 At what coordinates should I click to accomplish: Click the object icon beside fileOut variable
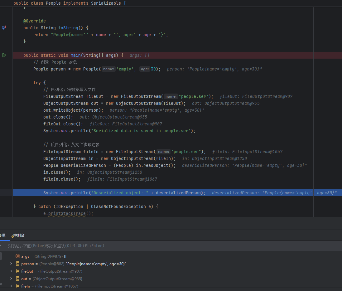18,271
